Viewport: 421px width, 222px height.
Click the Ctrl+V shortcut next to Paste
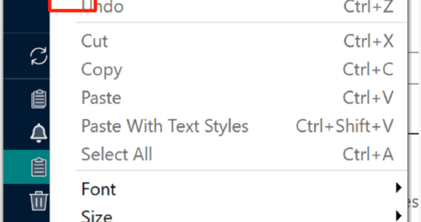368,98
